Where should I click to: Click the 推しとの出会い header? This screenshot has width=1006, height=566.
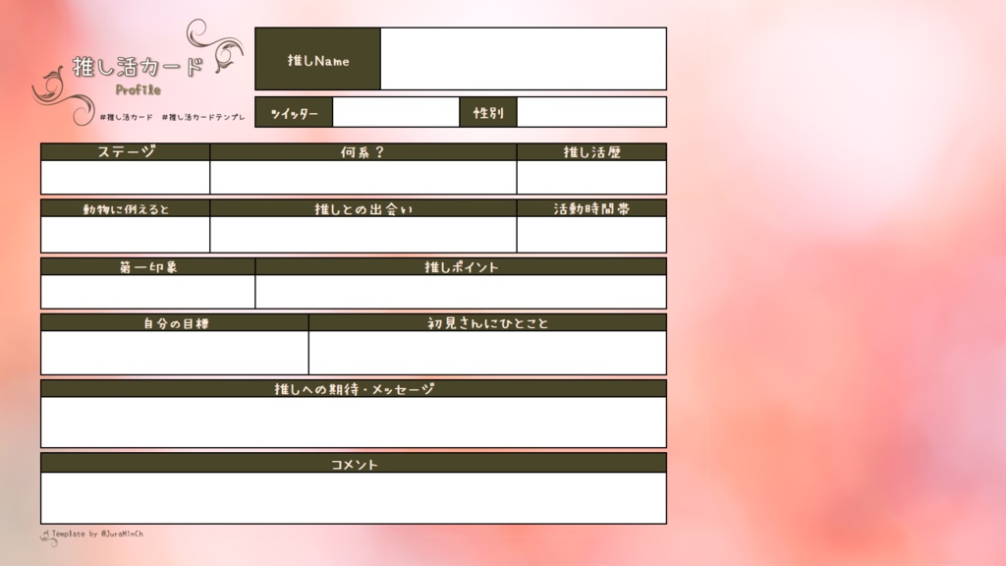click(x=363, y=209)
